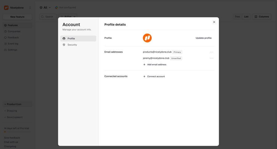Image resolution: width=277 pixels, height=149 pixels.
Task: Click Connect account
Action: [x=154, y=76]
